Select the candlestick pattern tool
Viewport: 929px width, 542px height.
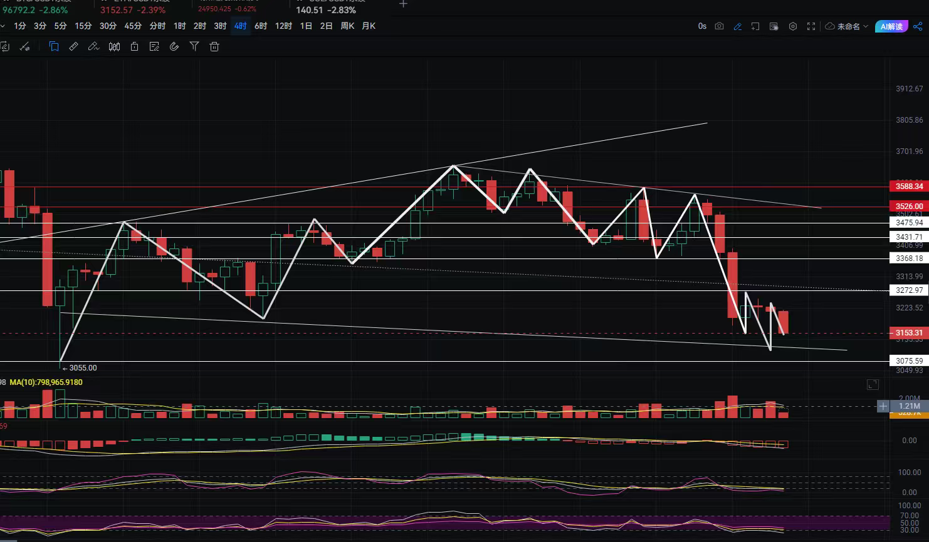[114, 46]
